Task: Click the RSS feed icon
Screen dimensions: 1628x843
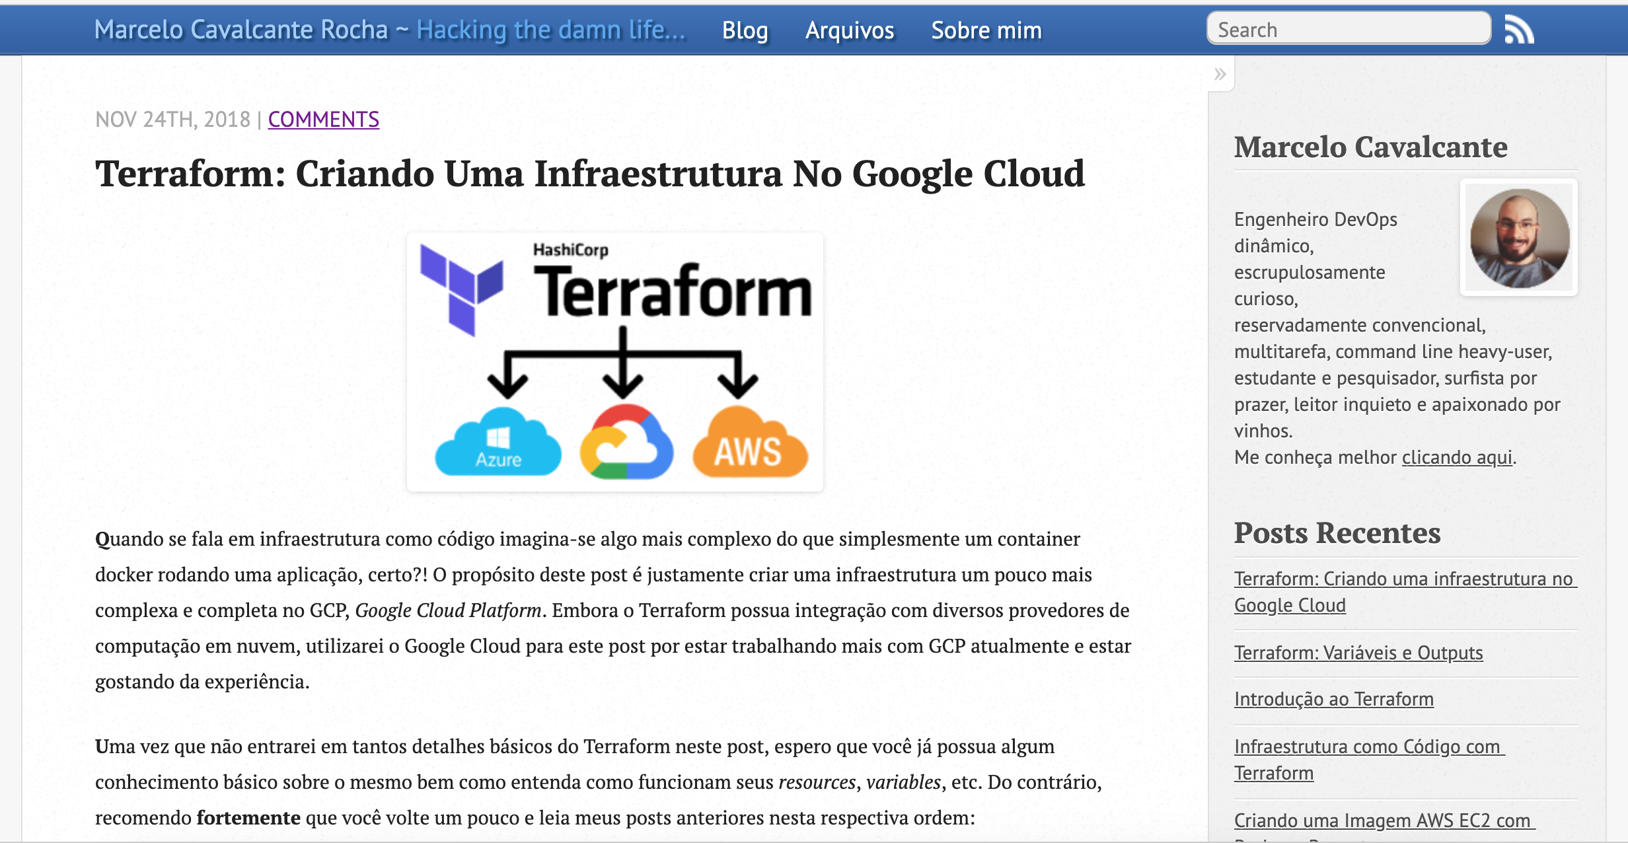Action: (1520, 28)
